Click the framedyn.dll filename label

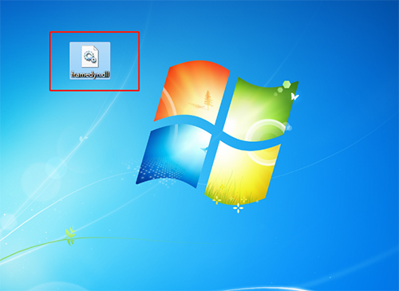[90, 75]
